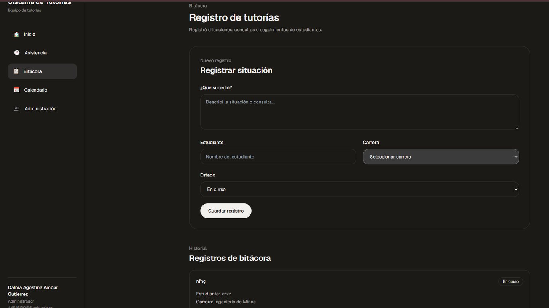Screen dimensions: 549x308
Task: Click the clock icon beside Asistencia
Action: pos(17,53)
